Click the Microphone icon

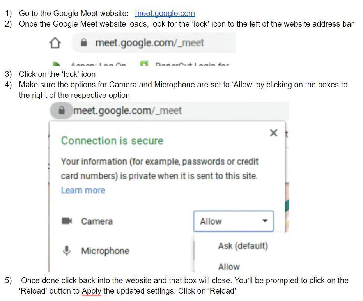[x=67, y=251]
